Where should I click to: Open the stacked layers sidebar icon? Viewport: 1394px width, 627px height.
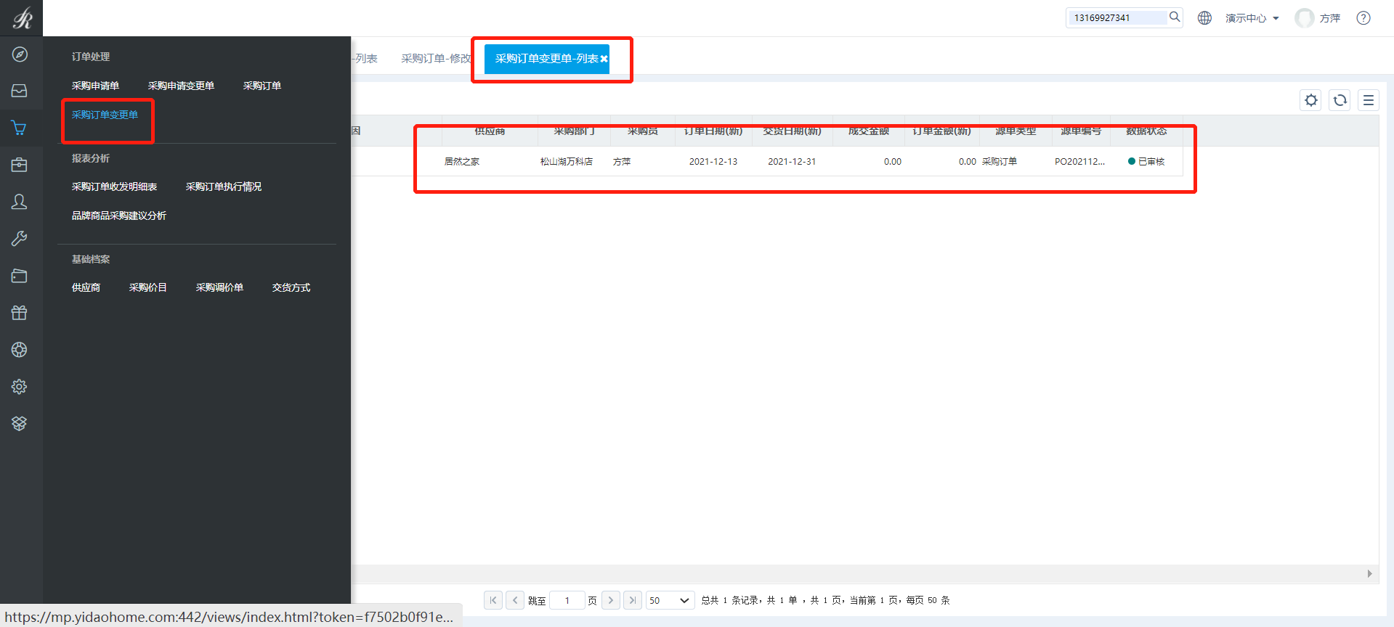pos(20,423)
